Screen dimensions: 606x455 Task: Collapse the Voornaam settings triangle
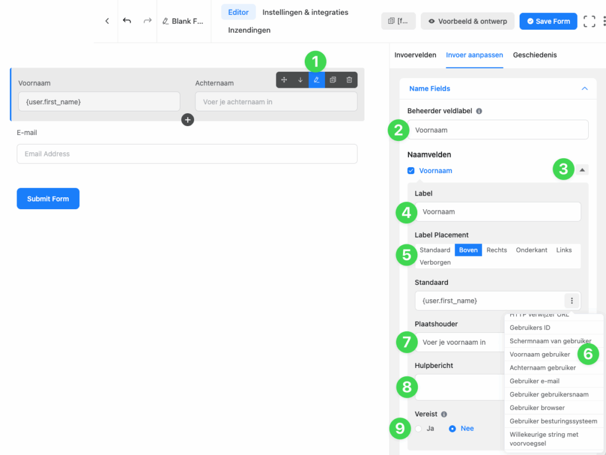click(x=582, y=170)
